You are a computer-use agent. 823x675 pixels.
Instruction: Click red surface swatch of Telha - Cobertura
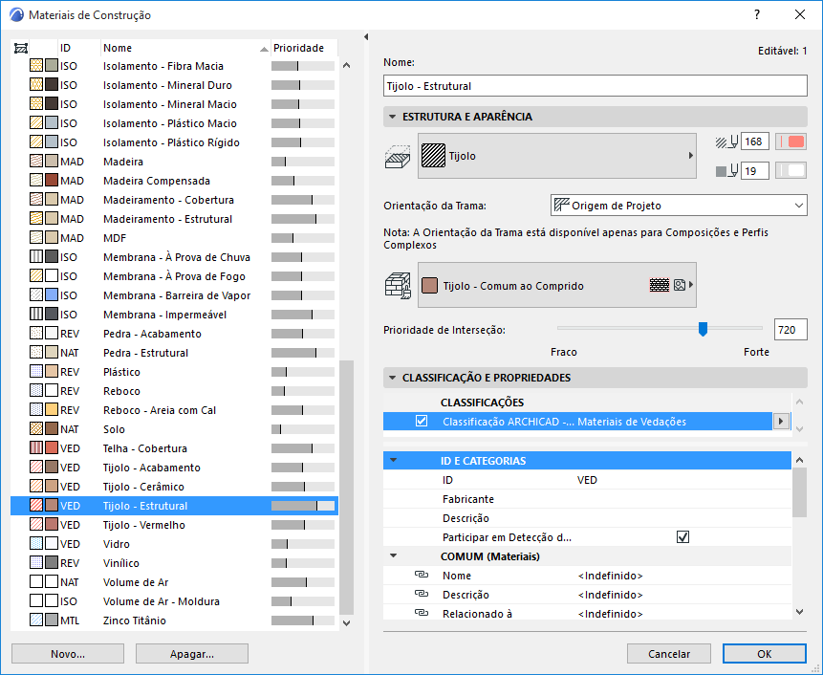[x=52, y=448]
